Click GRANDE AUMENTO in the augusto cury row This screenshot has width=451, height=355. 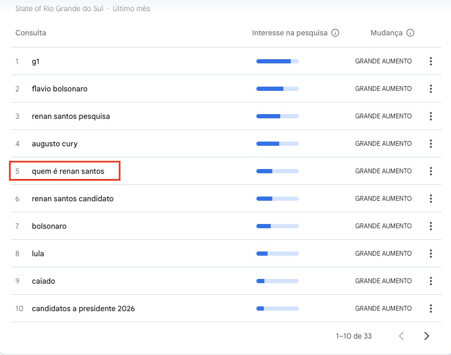click(x=383, y=144)
